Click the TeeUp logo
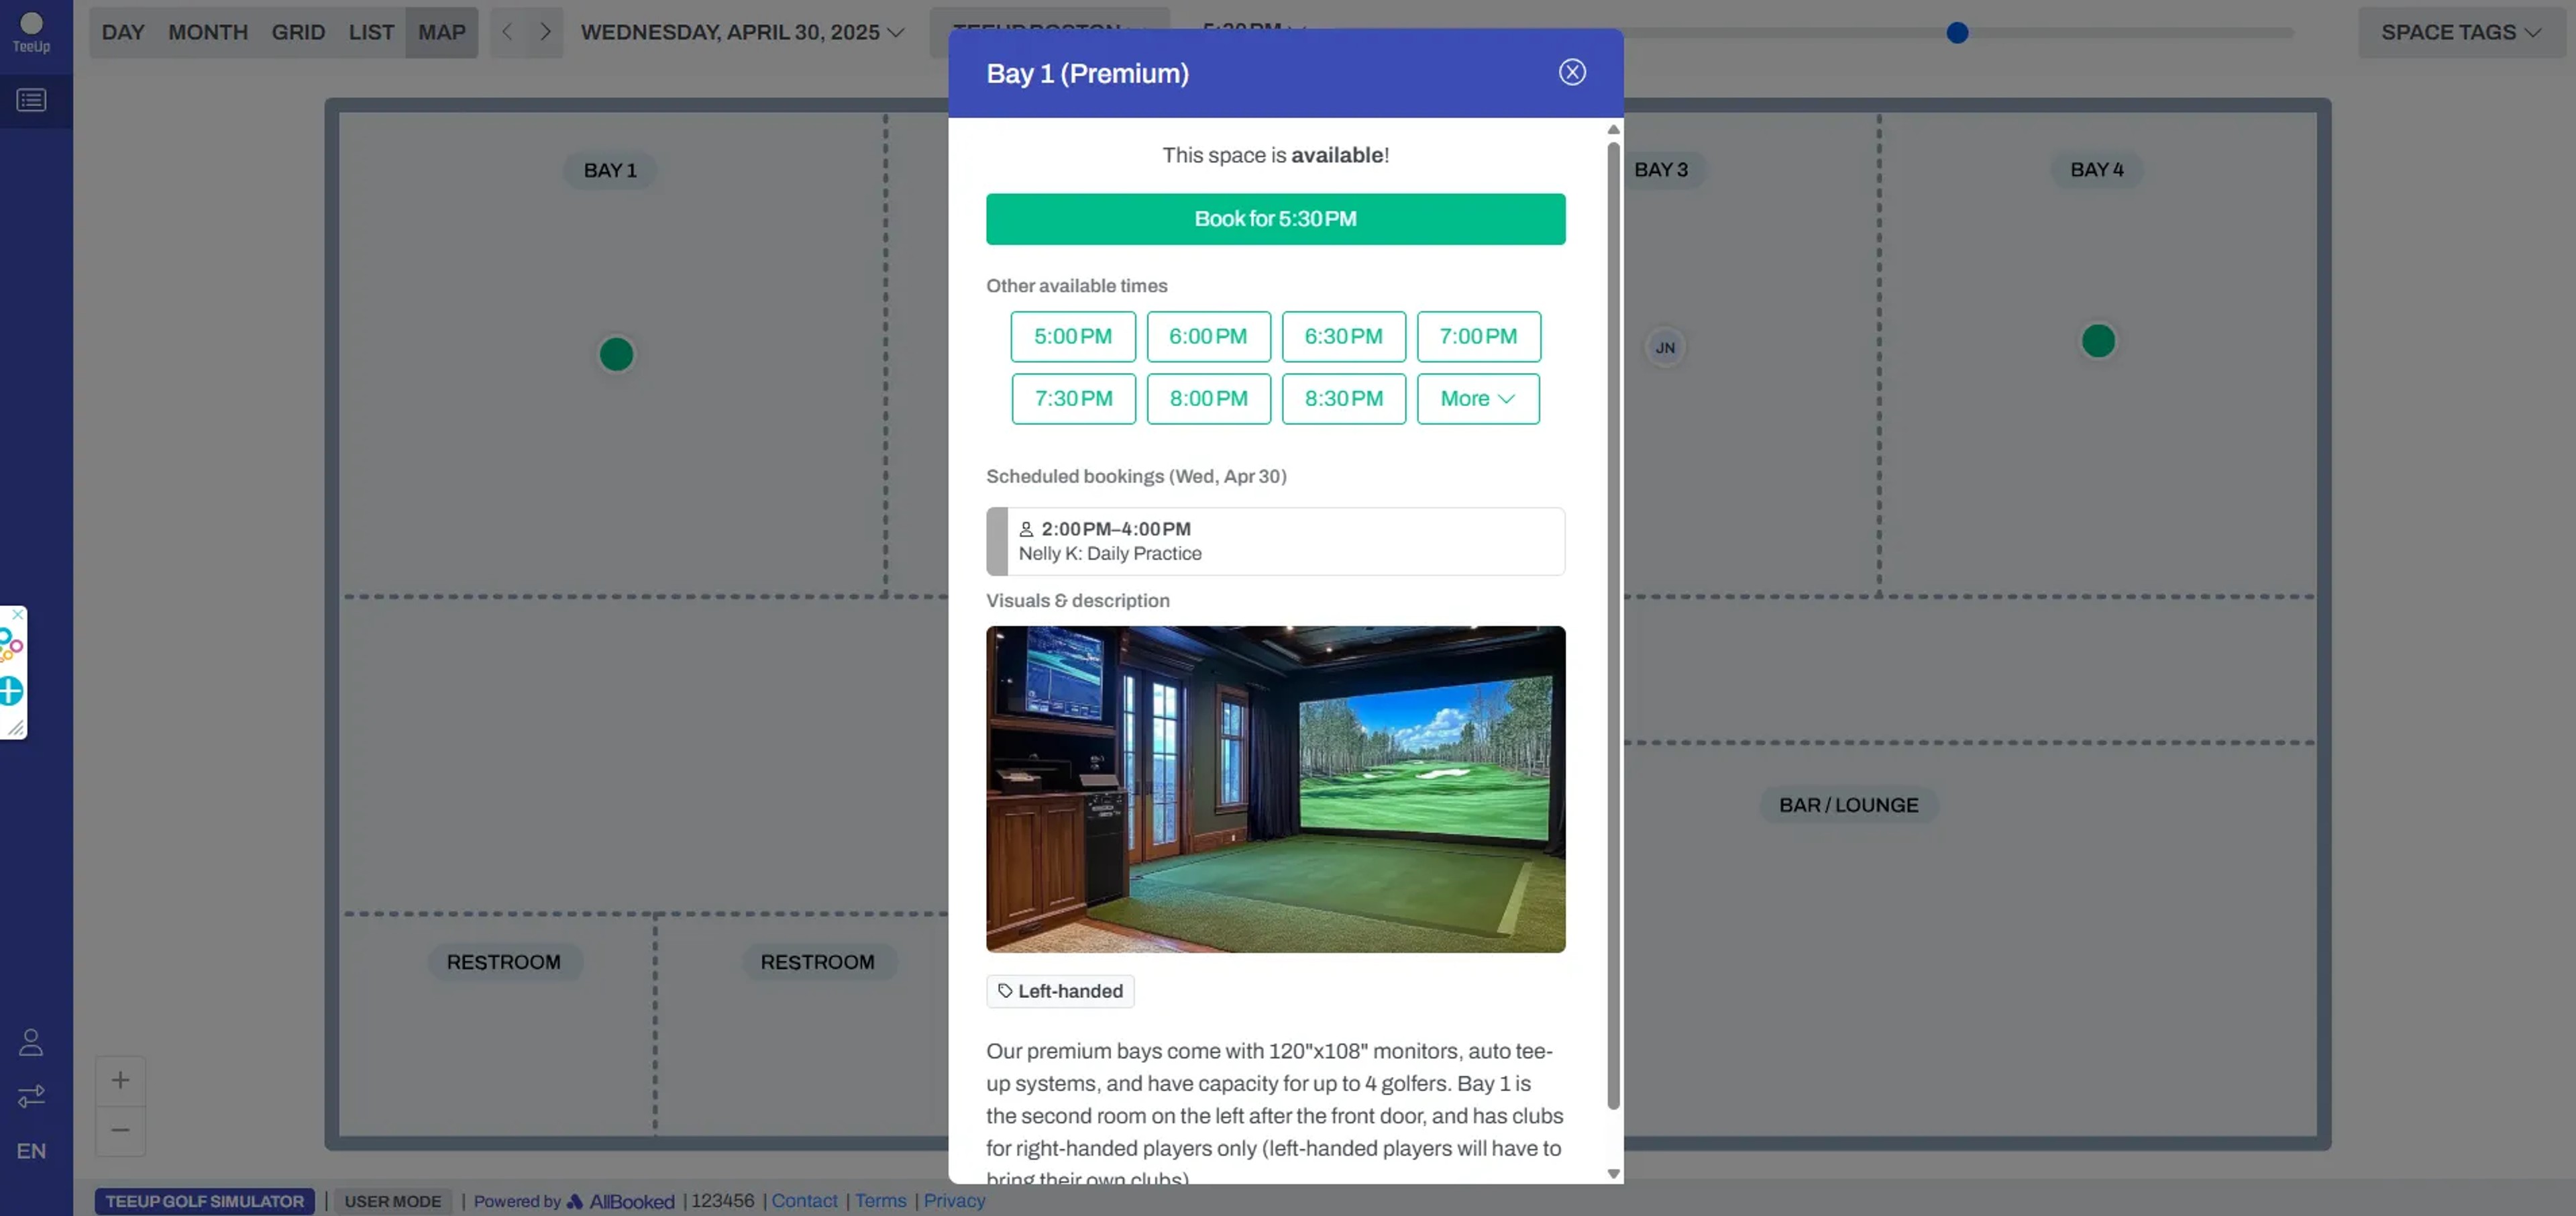2576x1216 pixels. [31, 32]
